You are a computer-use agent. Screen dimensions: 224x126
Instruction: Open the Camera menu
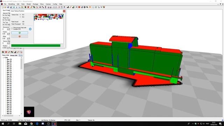click(48, 4)
